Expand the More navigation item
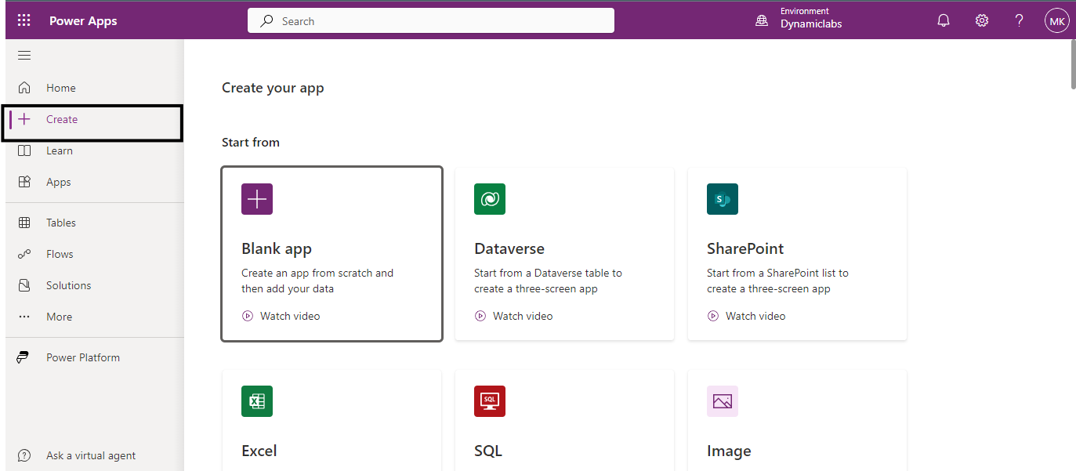Screen dimensions: 1076x471 click(59, 317)
